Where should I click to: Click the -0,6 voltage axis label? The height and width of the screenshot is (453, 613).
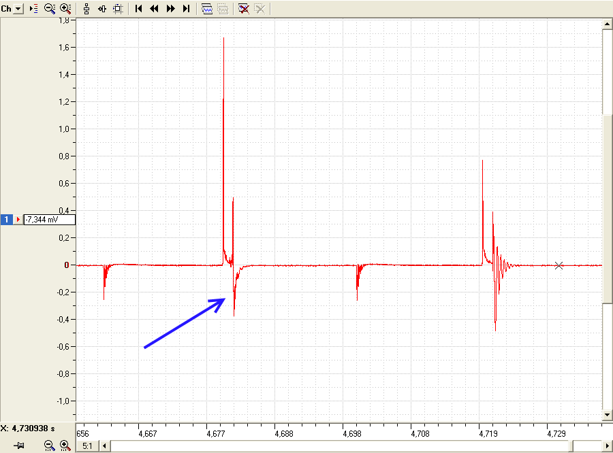63,346
